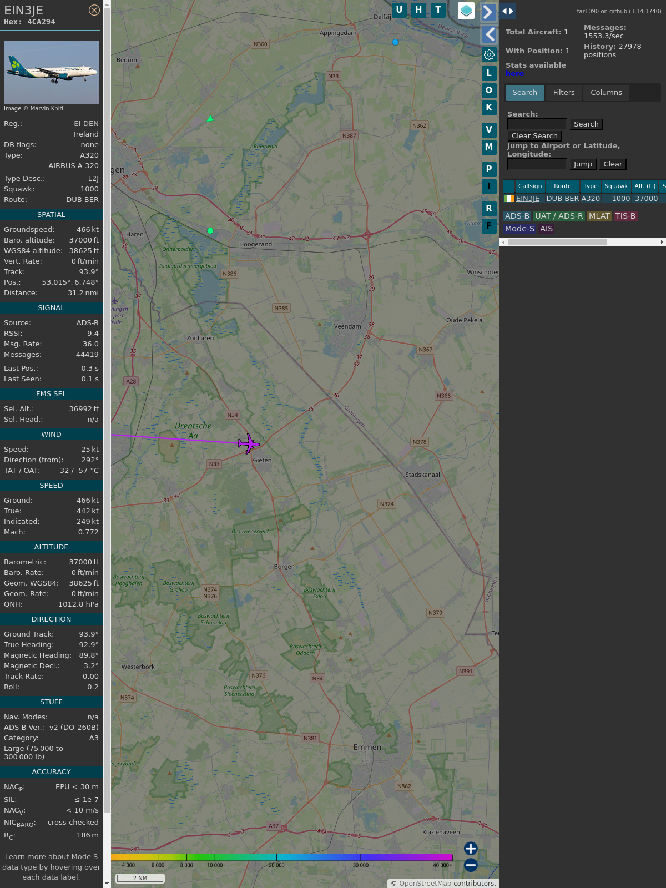Sort table by Alt. (ft) column
The image size is (666, 888).
tap(645, 186)
